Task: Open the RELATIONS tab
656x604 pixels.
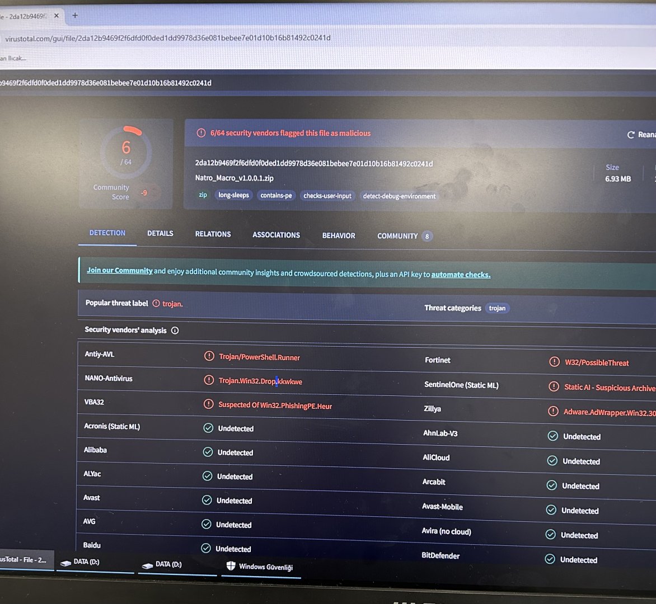Action: pyautogui.click(x=213, y=234)
